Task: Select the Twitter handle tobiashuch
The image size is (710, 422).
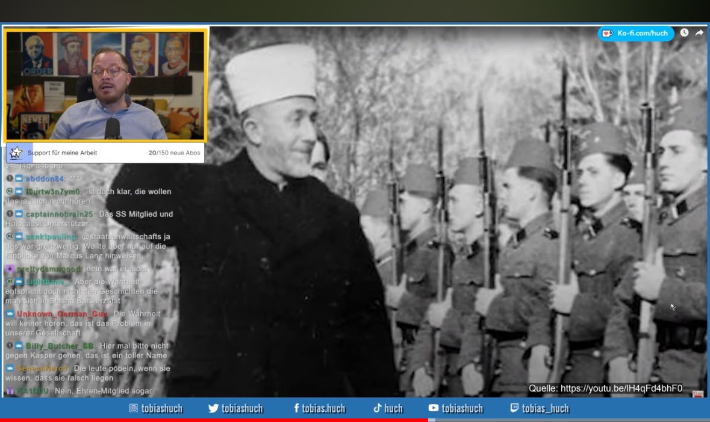Action: 242,408
